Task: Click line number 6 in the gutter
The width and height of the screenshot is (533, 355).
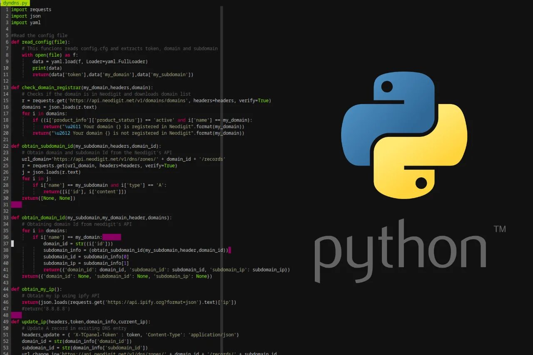Action: pos(7,42)
